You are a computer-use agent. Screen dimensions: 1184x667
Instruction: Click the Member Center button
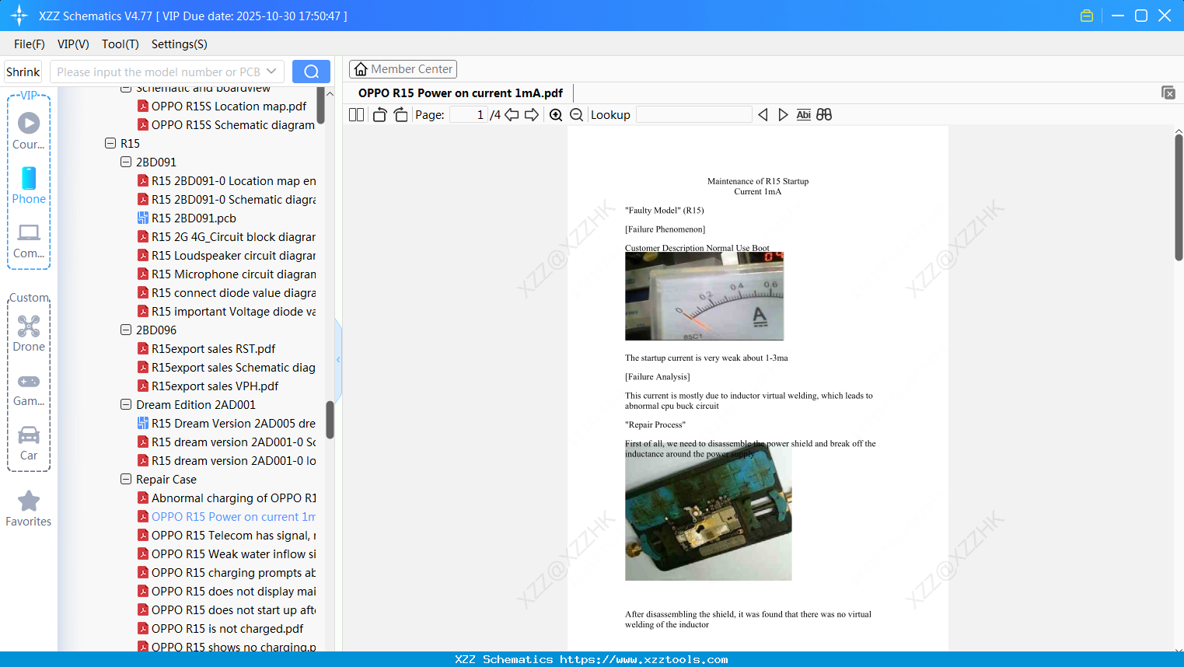(403, 69)
